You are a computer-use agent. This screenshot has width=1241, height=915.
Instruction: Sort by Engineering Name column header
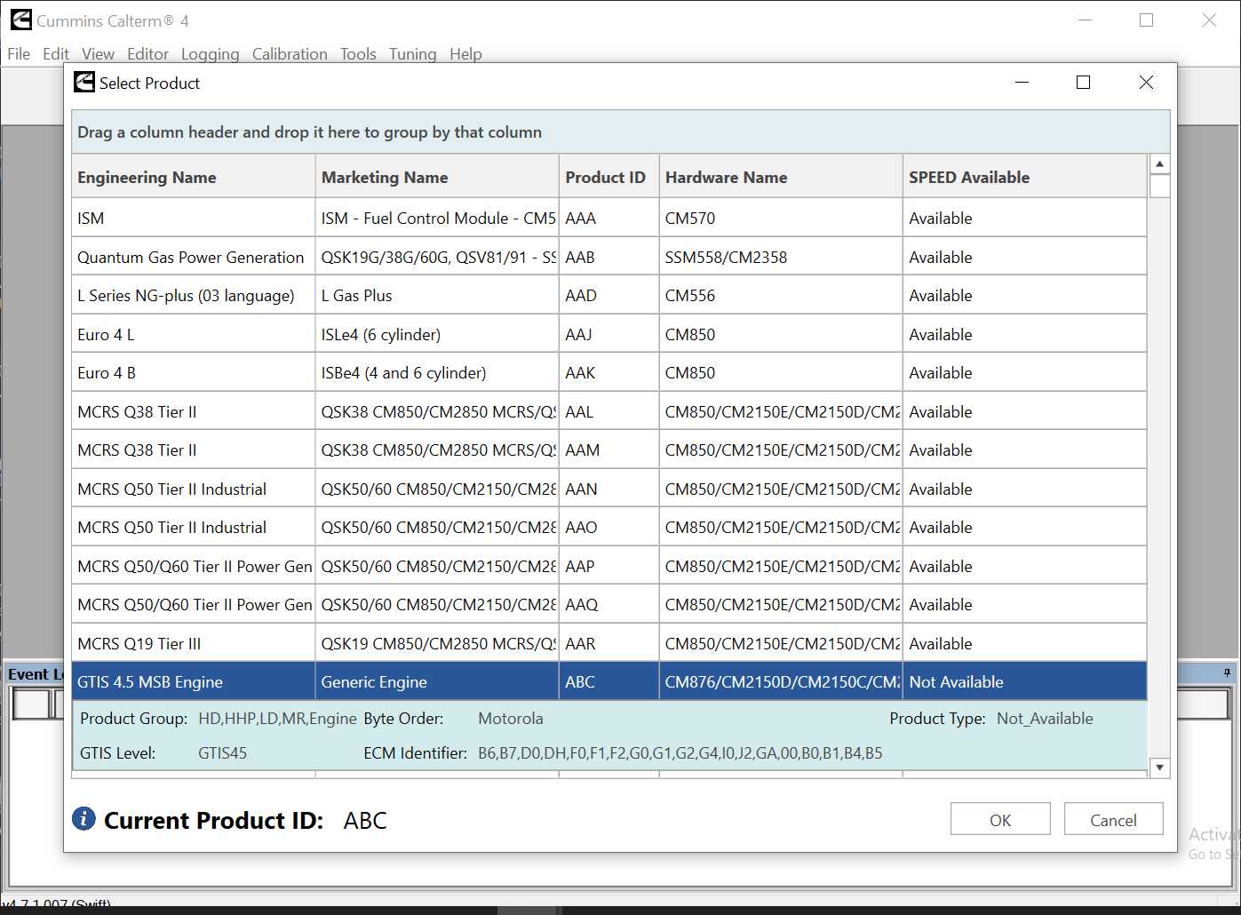(x=147, y=178)
